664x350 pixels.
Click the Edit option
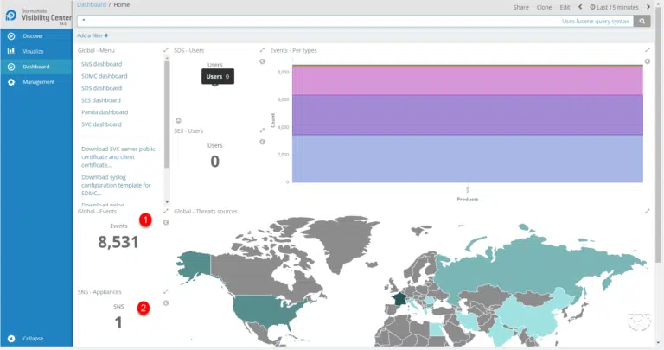tap(565, 7)
